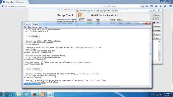Open the Firefox hamburger menu

[171, 6]
